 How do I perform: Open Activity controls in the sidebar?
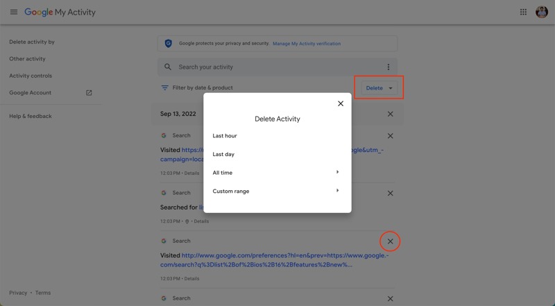[31, 76]
